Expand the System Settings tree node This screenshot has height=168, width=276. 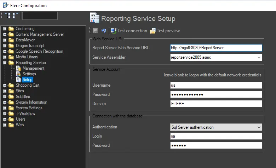pyautogui.click(x=5, y=108)
